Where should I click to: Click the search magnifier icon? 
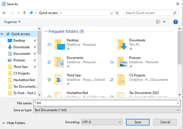point(174,13)
